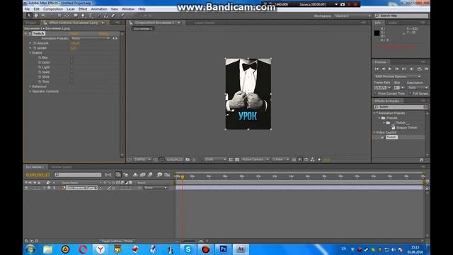Screen dimensions: 453x255
Task: Toggle Motion Blur enable icon in timeline
Action: click(150, 174)
